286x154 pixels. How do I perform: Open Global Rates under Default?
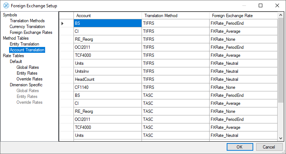28,67
